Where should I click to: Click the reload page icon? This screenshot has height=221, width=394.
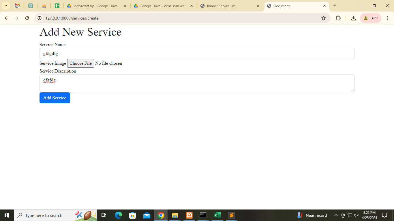point(27,18)
